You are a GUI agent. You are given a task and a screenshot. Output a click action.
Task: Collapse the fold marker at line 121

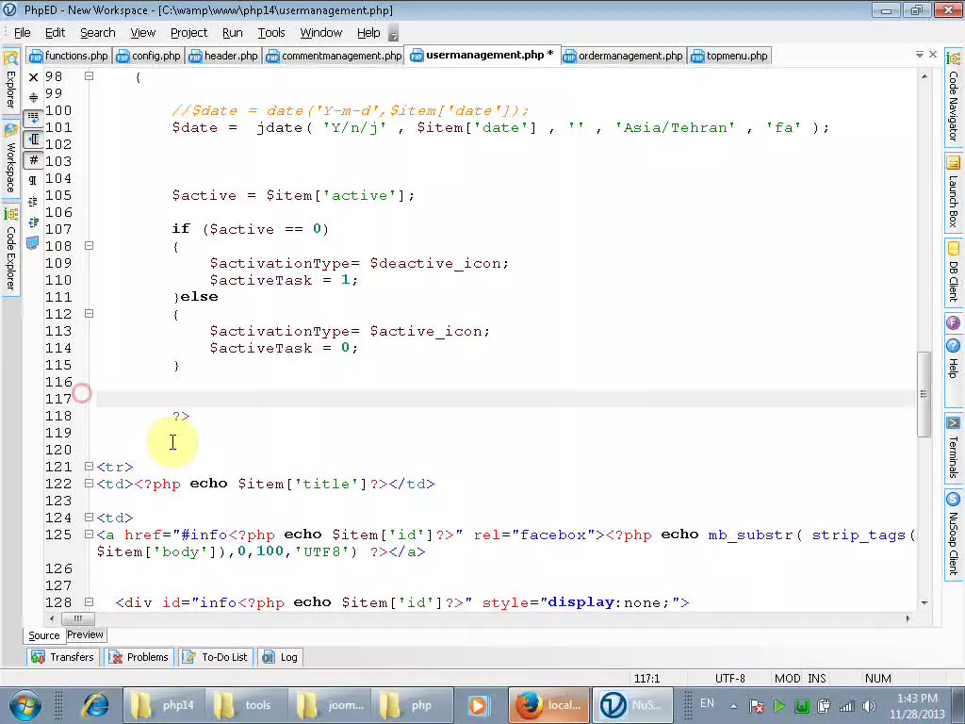coord(88,467)
